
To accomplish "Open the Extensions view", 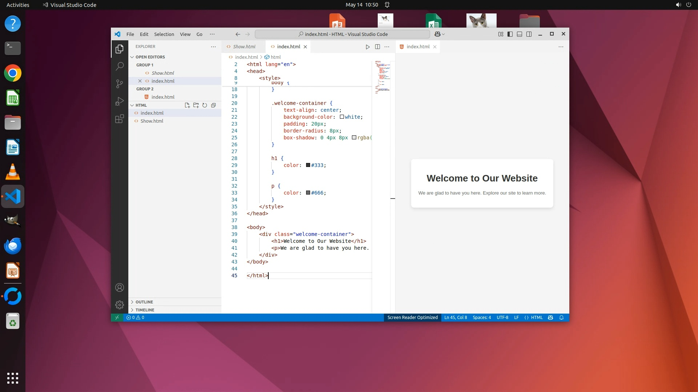I will click(x=120, y=119).
